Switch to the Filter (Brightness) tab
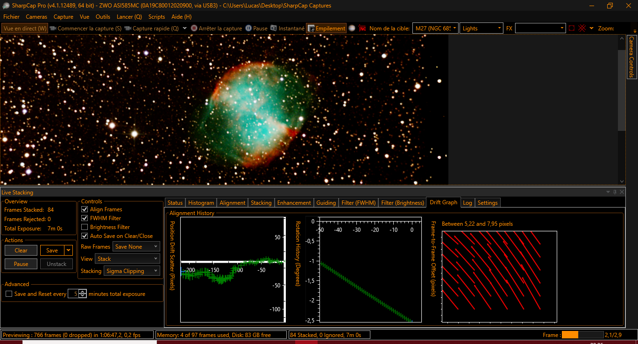Image resolution: width=638 pixels, height=344 pixels. coord(402,203)
